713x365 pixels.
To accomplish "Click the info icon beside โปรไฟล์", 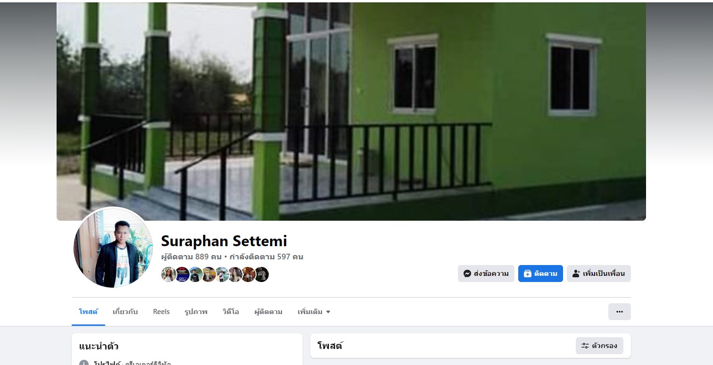I will (x=84, y=363).
